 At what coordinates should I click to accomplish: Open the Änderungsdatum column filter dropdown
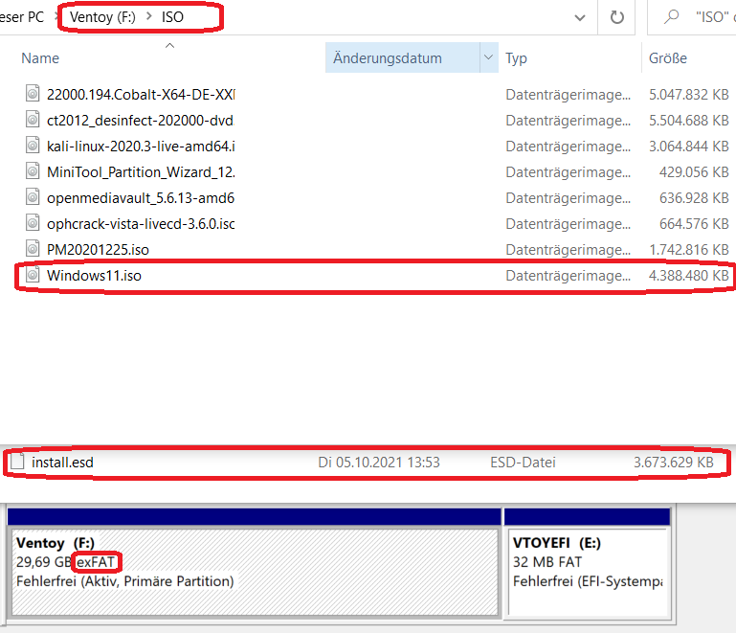[488, 57]
